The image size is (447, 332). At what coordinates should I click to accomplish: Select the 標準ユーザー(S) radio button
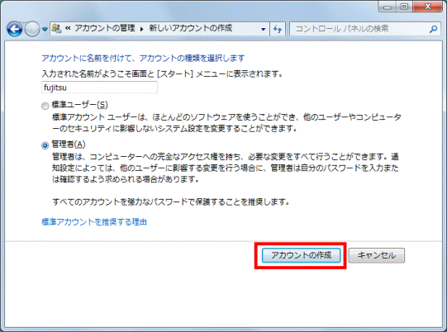[x=45, y=106]
